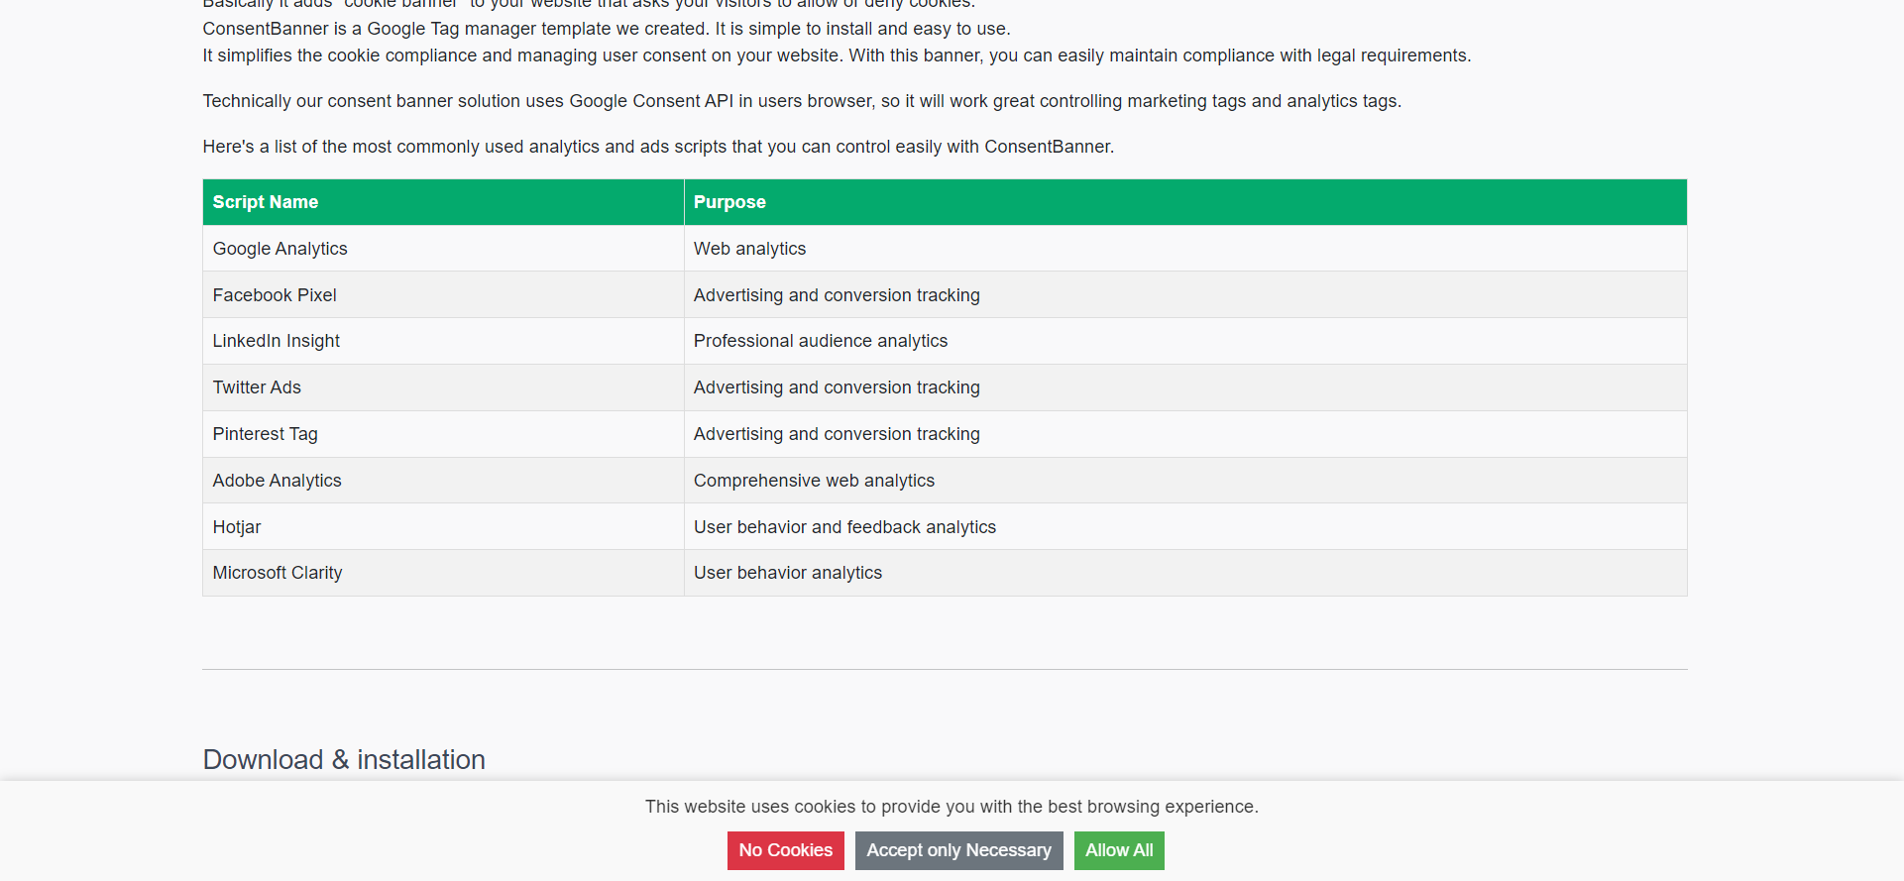Click Professional audience analytics cell

(x=1185, y=341)
